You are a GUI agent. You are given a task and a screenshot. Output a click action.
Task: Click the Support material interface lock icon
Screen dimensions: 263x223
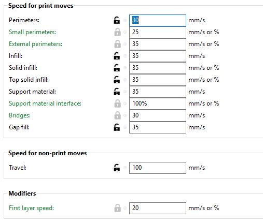coord(117,103)
